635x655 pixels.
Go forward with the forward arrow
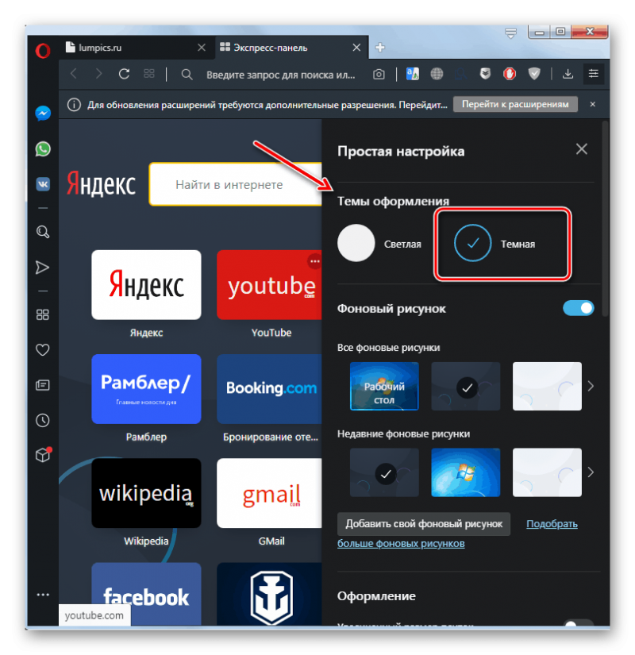pos(98,74)
